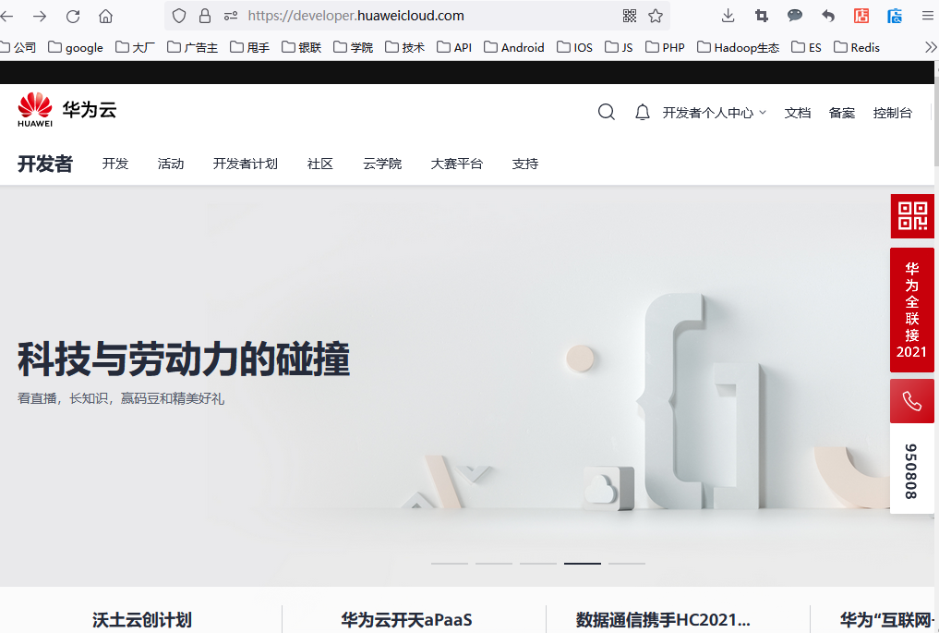Open the 用手 bookmark folder

click(x=249, y=47)
